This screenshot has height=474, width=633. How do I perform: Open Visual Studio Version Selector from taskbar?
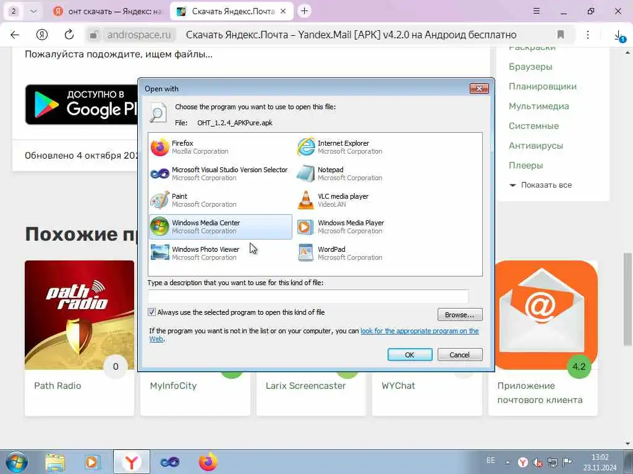pyautogui.click(x=169, y=462)
